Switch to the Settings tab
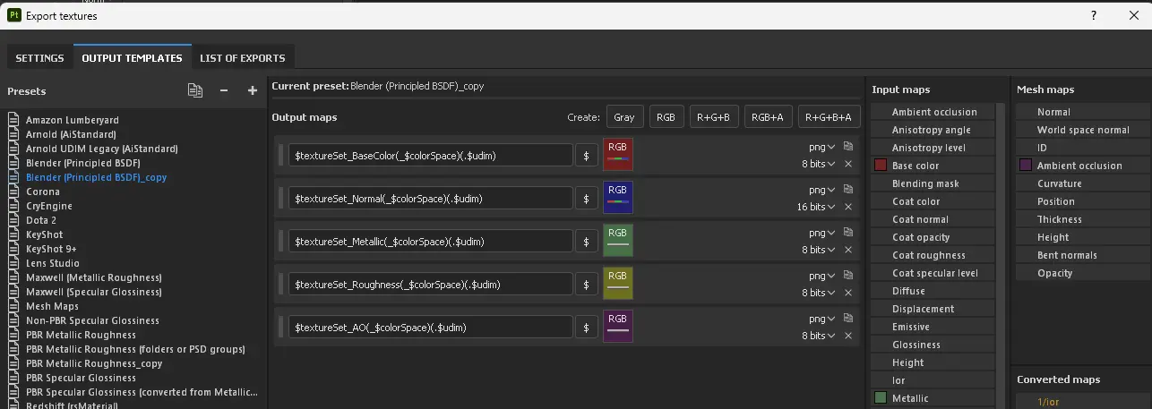Image resolution: width=1152 pixels, height=409 pixels. tap(39, 58)
